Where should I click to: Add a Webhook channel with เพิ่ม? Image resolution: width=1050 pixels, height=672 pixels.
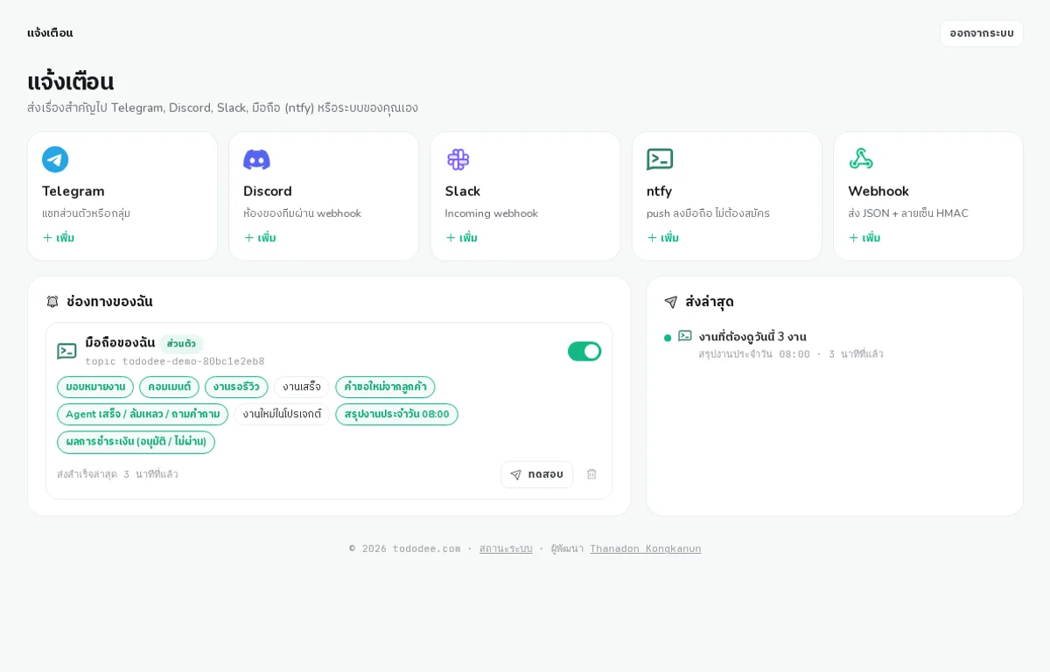pyautogui.click(x=864, y=238)
